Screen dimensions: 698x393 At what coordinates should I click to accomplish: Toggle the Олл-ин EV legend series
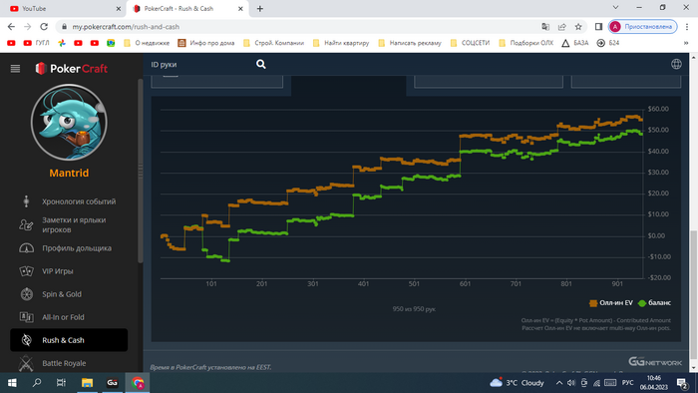611,302
